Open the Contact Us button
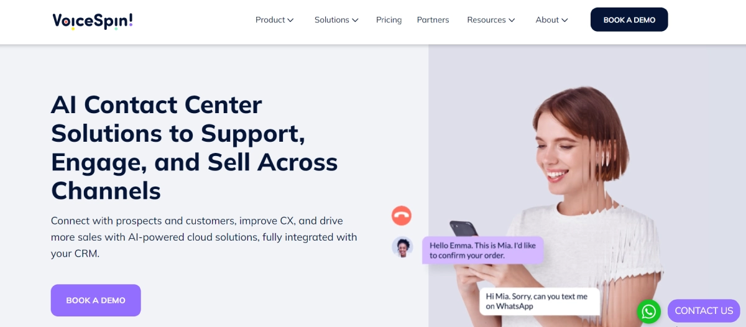Image resolution: width=746 pixels, height=327 pixels. (704, 311)
